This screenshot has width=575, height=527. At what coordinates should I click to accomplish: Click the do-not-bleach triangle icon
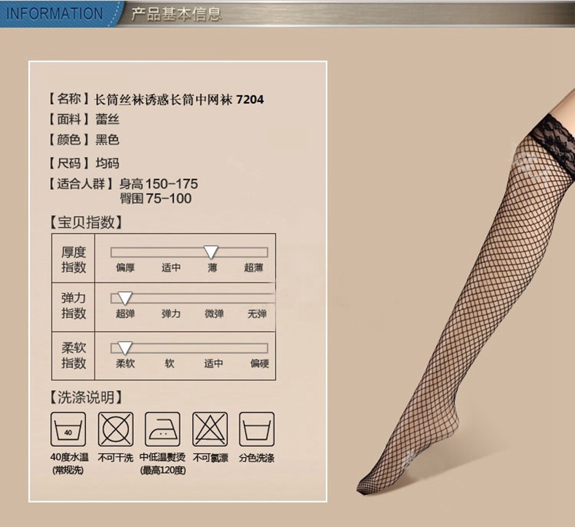coord(210,429)
